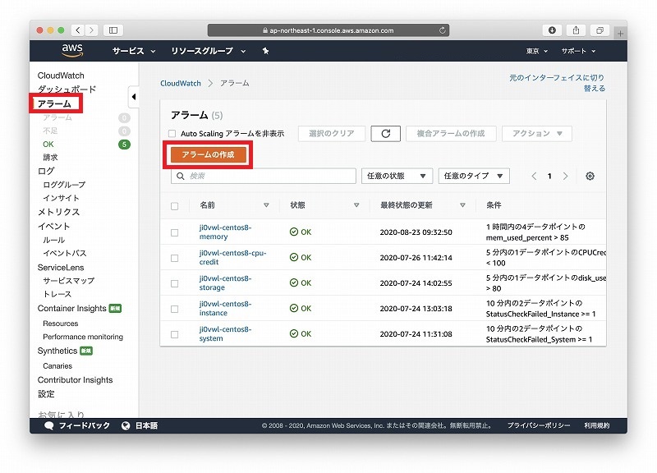Viewport: 657px width, 473px height.
Task: Open the ji0vwl-centos8-system alarm link
Action: tap(225, 333)
